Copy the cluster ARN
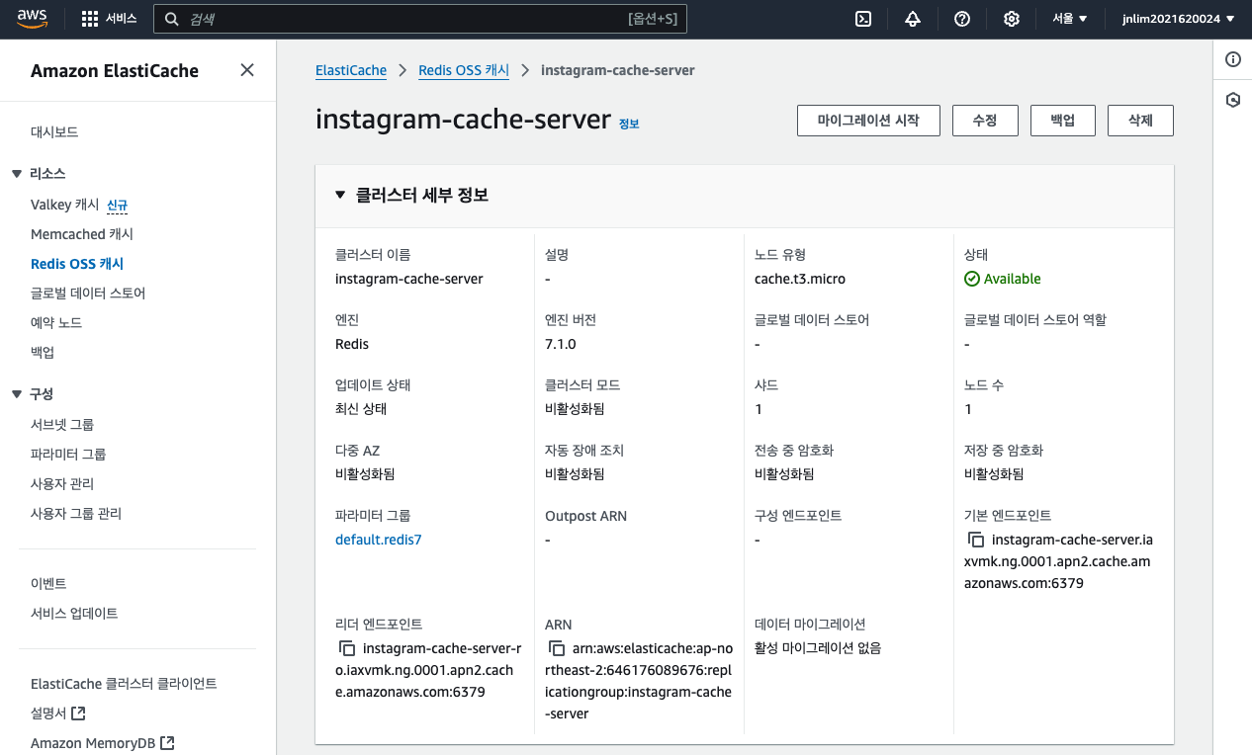This screenshot has height=755, width=1252. click(x=557, y=648)
